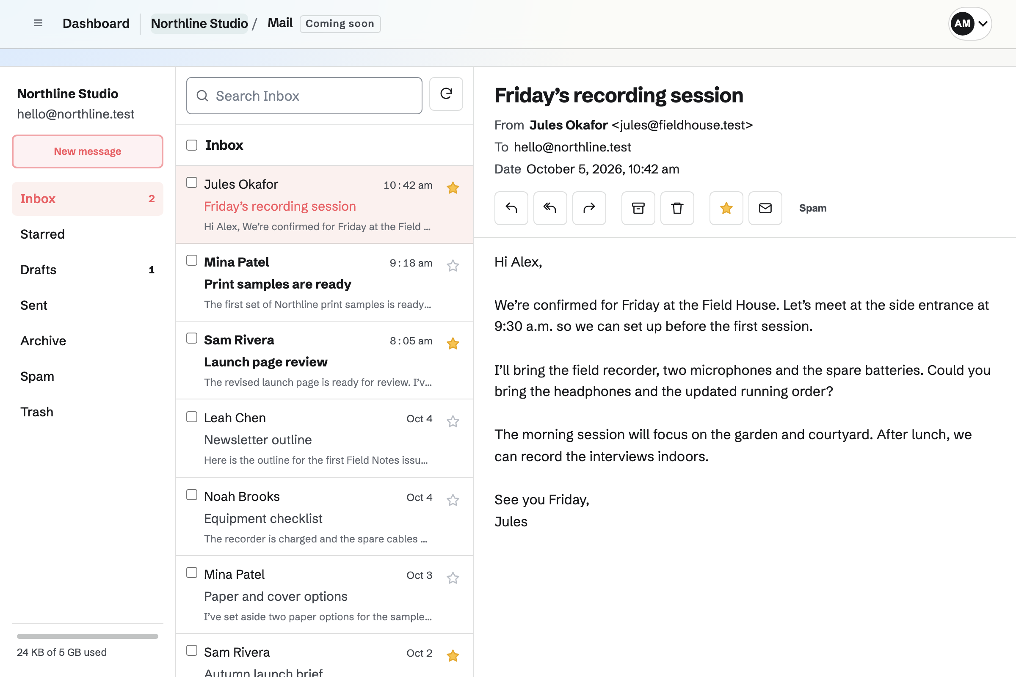Open the Equipment checklist email
Image resolution: width=1016 pixels, height=677 pixels.
(324, 517)
